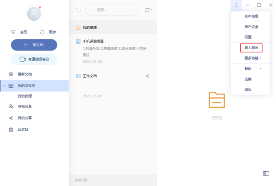The image size is (276, 186).
Task: Toggle the sidebar layout panel icon
Action: [266, 174]
